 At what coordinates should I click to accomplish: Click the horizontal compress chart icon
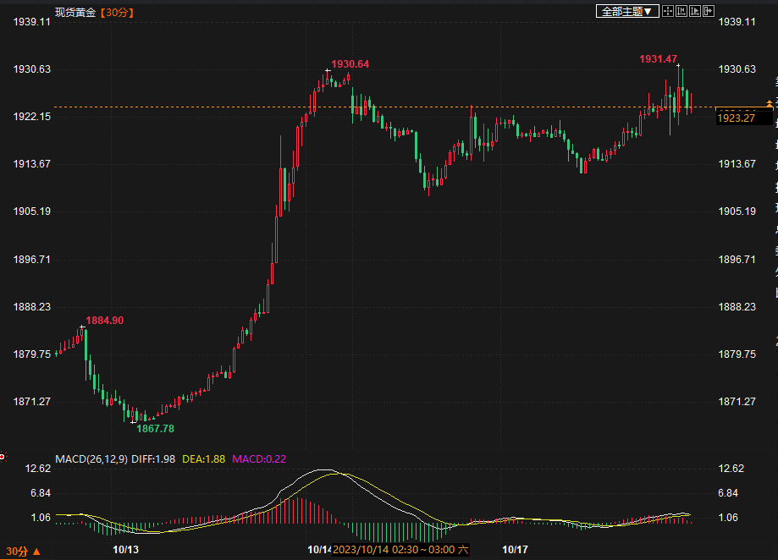(x=681, y=11)
